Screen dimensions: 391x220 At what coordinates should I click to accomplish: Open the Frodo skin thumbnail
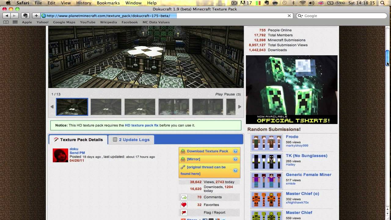[267, 143]
